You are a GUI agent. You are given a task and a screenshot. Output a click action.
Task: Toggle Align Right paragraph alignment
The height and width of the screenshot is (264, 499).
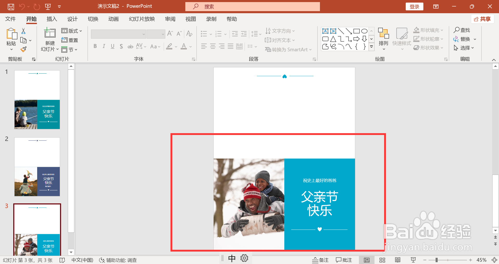tap(222, 46)
